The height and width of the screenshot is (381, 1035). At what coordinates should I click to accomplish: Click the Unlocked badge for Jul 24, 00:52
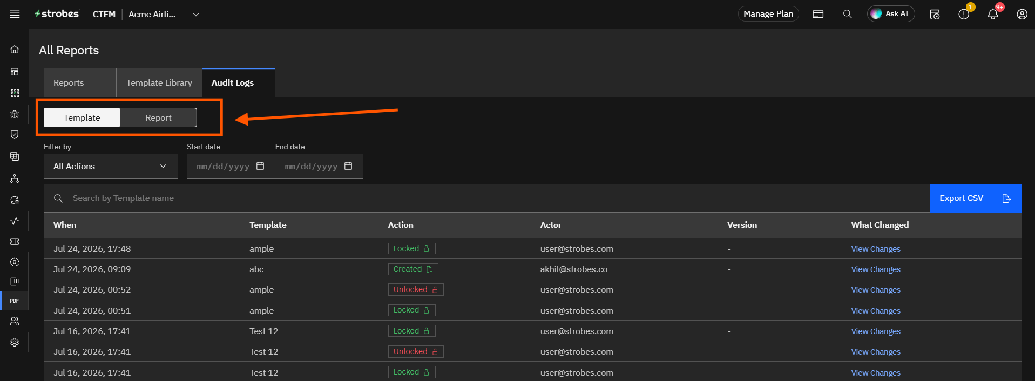(416, 289)
